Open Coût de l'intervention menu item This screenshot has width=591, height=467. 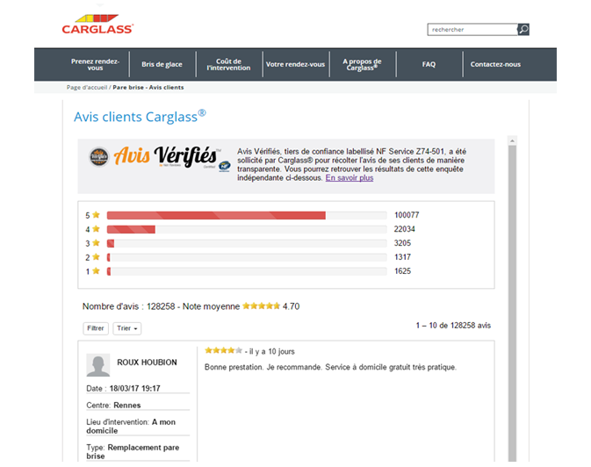pos(228,64)
